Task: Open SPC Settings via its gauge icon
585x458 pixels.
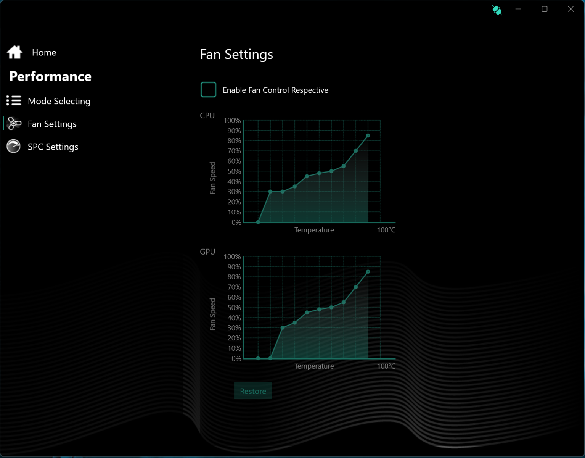Action: (x=14, y=147)
